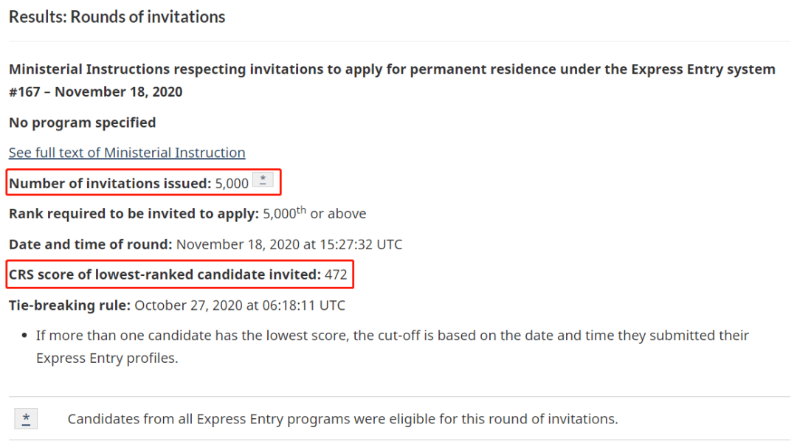The width and height of the screenshot is (797, 447).
Task: Click the Number of invitations issued label
Action: pyautogui.click(x=110, y=183)
